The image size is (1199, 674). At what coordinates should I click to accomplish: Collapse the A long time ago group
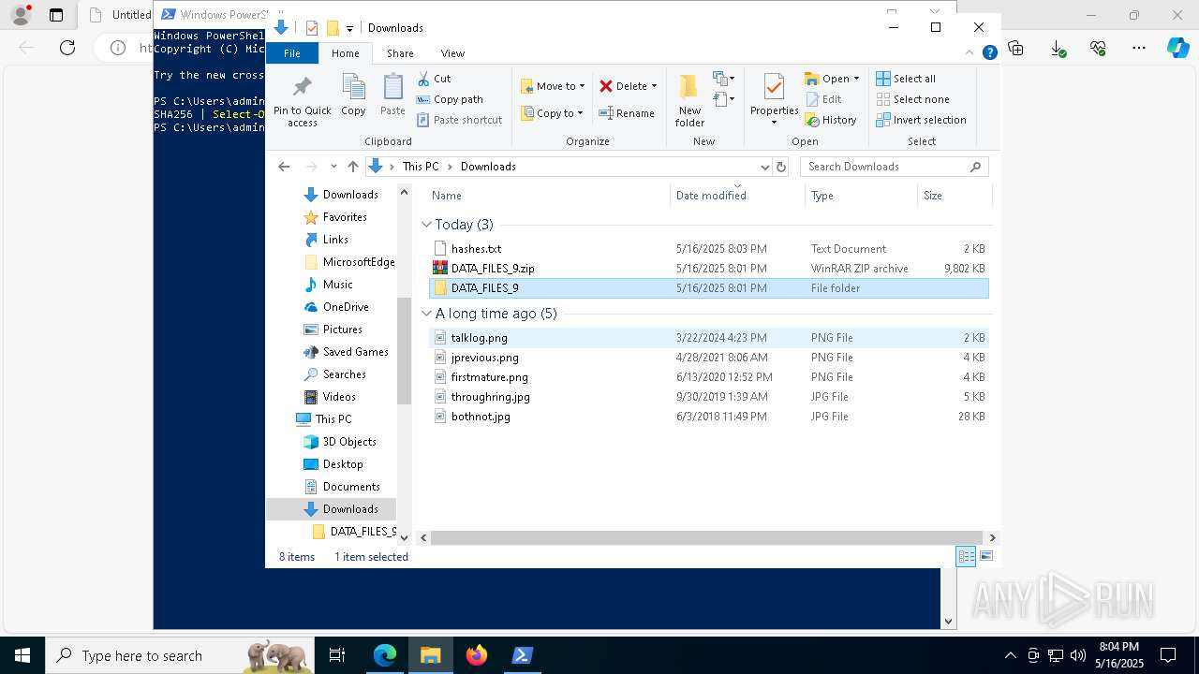426,314
